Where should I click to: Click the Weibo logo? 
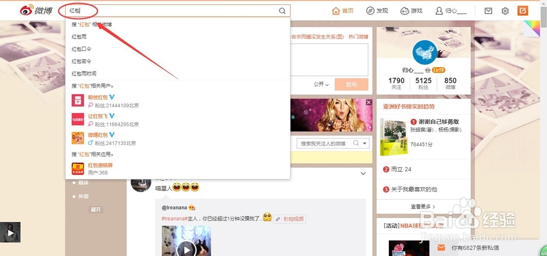[36, 10]
